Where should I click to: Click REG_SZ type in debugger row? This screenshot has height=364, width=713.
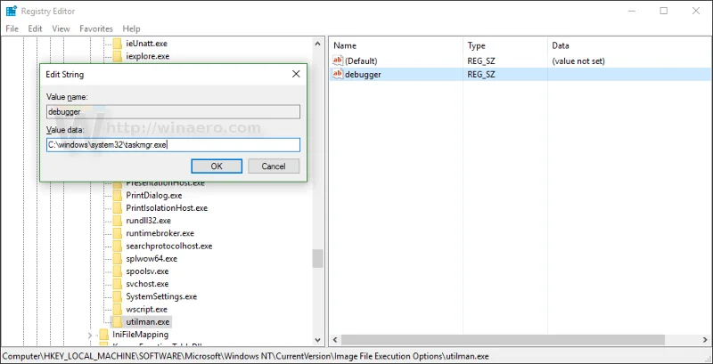click(x=480, y=75)
